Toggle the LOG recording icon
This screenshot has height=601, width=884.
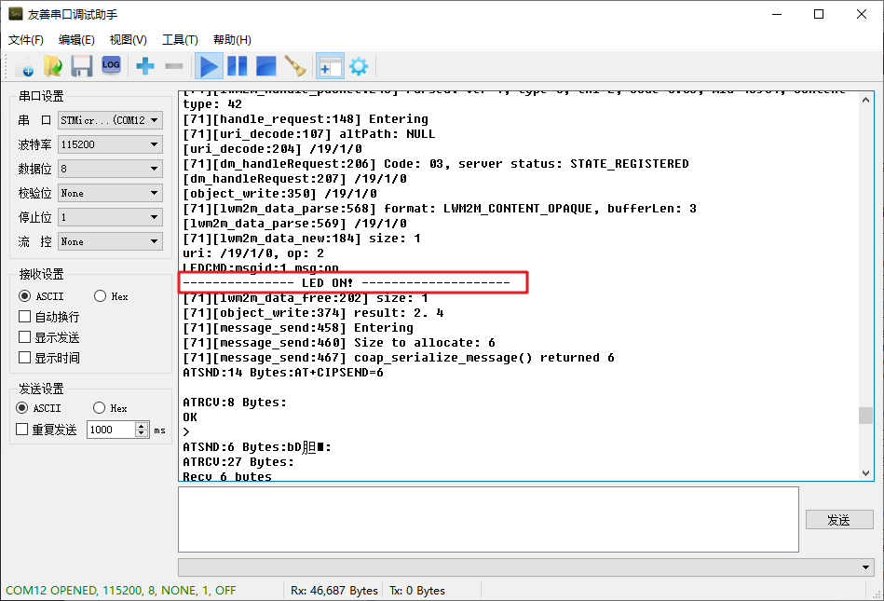111,65
